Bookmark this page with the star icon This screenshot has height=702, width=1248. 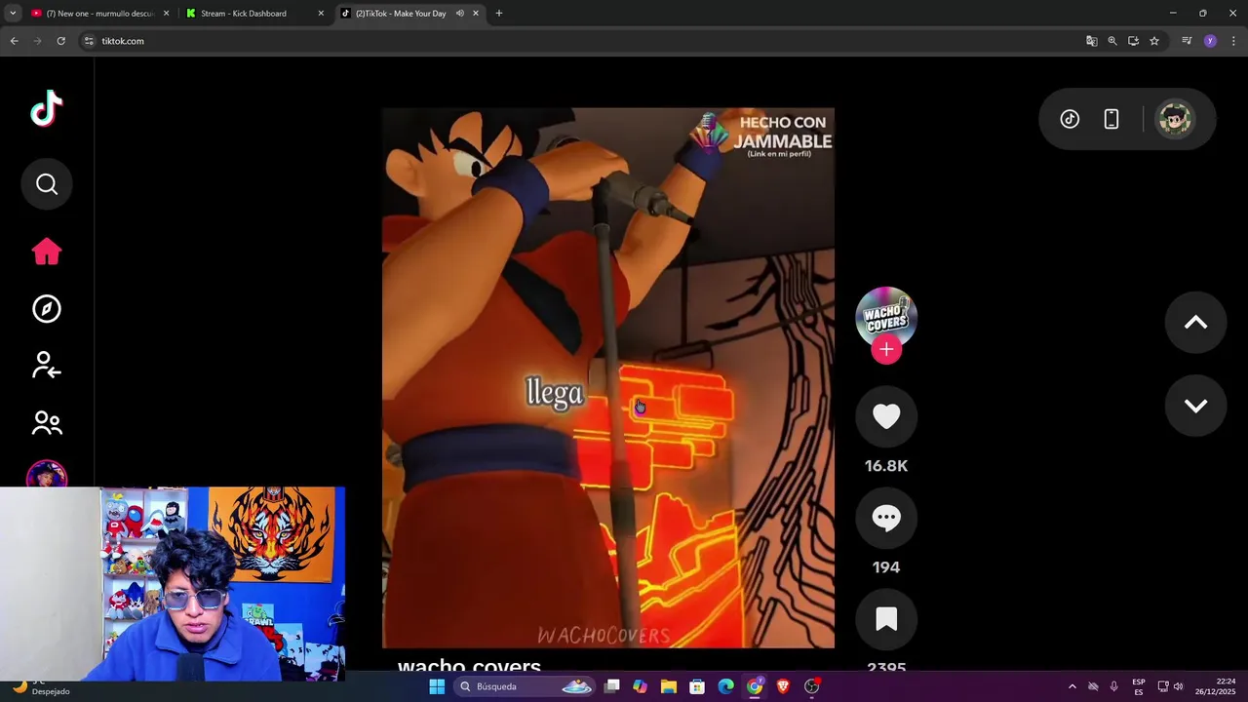1154,41
